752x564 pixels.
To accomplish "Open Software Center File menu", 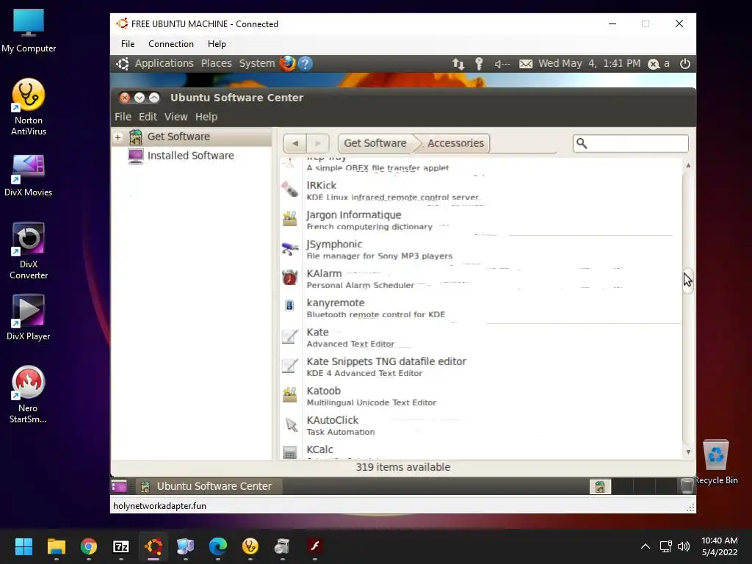I will click(x=123, y=117).
